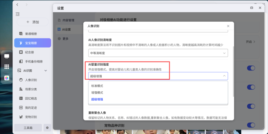
Task: Click the 我的足迹 footprint icon
Action: point(21,107)
